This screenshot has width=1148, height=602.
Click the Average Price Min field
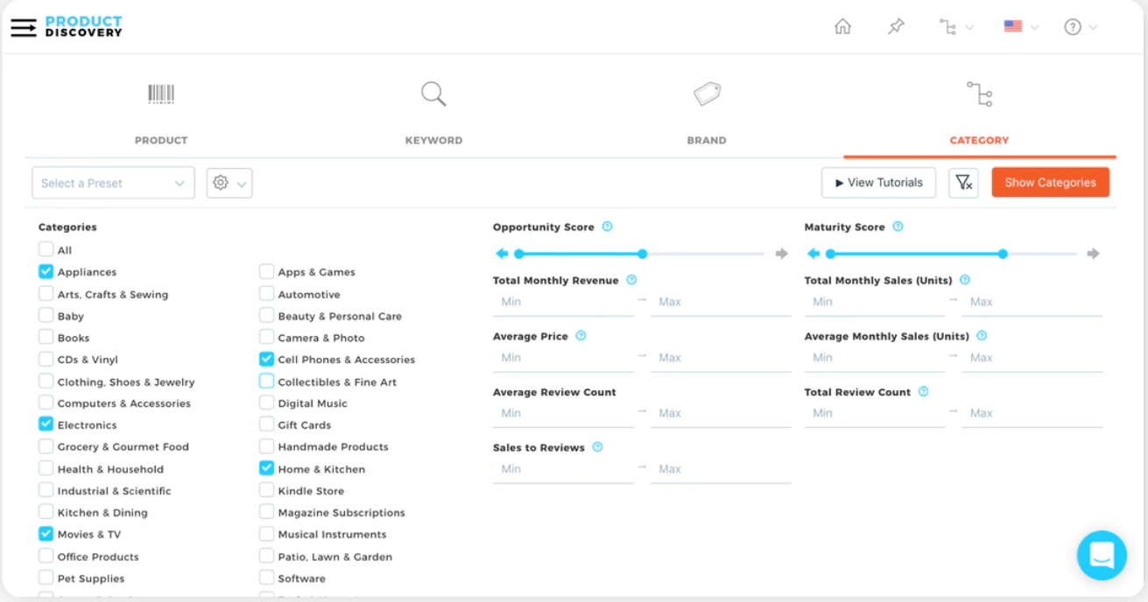[563, 358]
